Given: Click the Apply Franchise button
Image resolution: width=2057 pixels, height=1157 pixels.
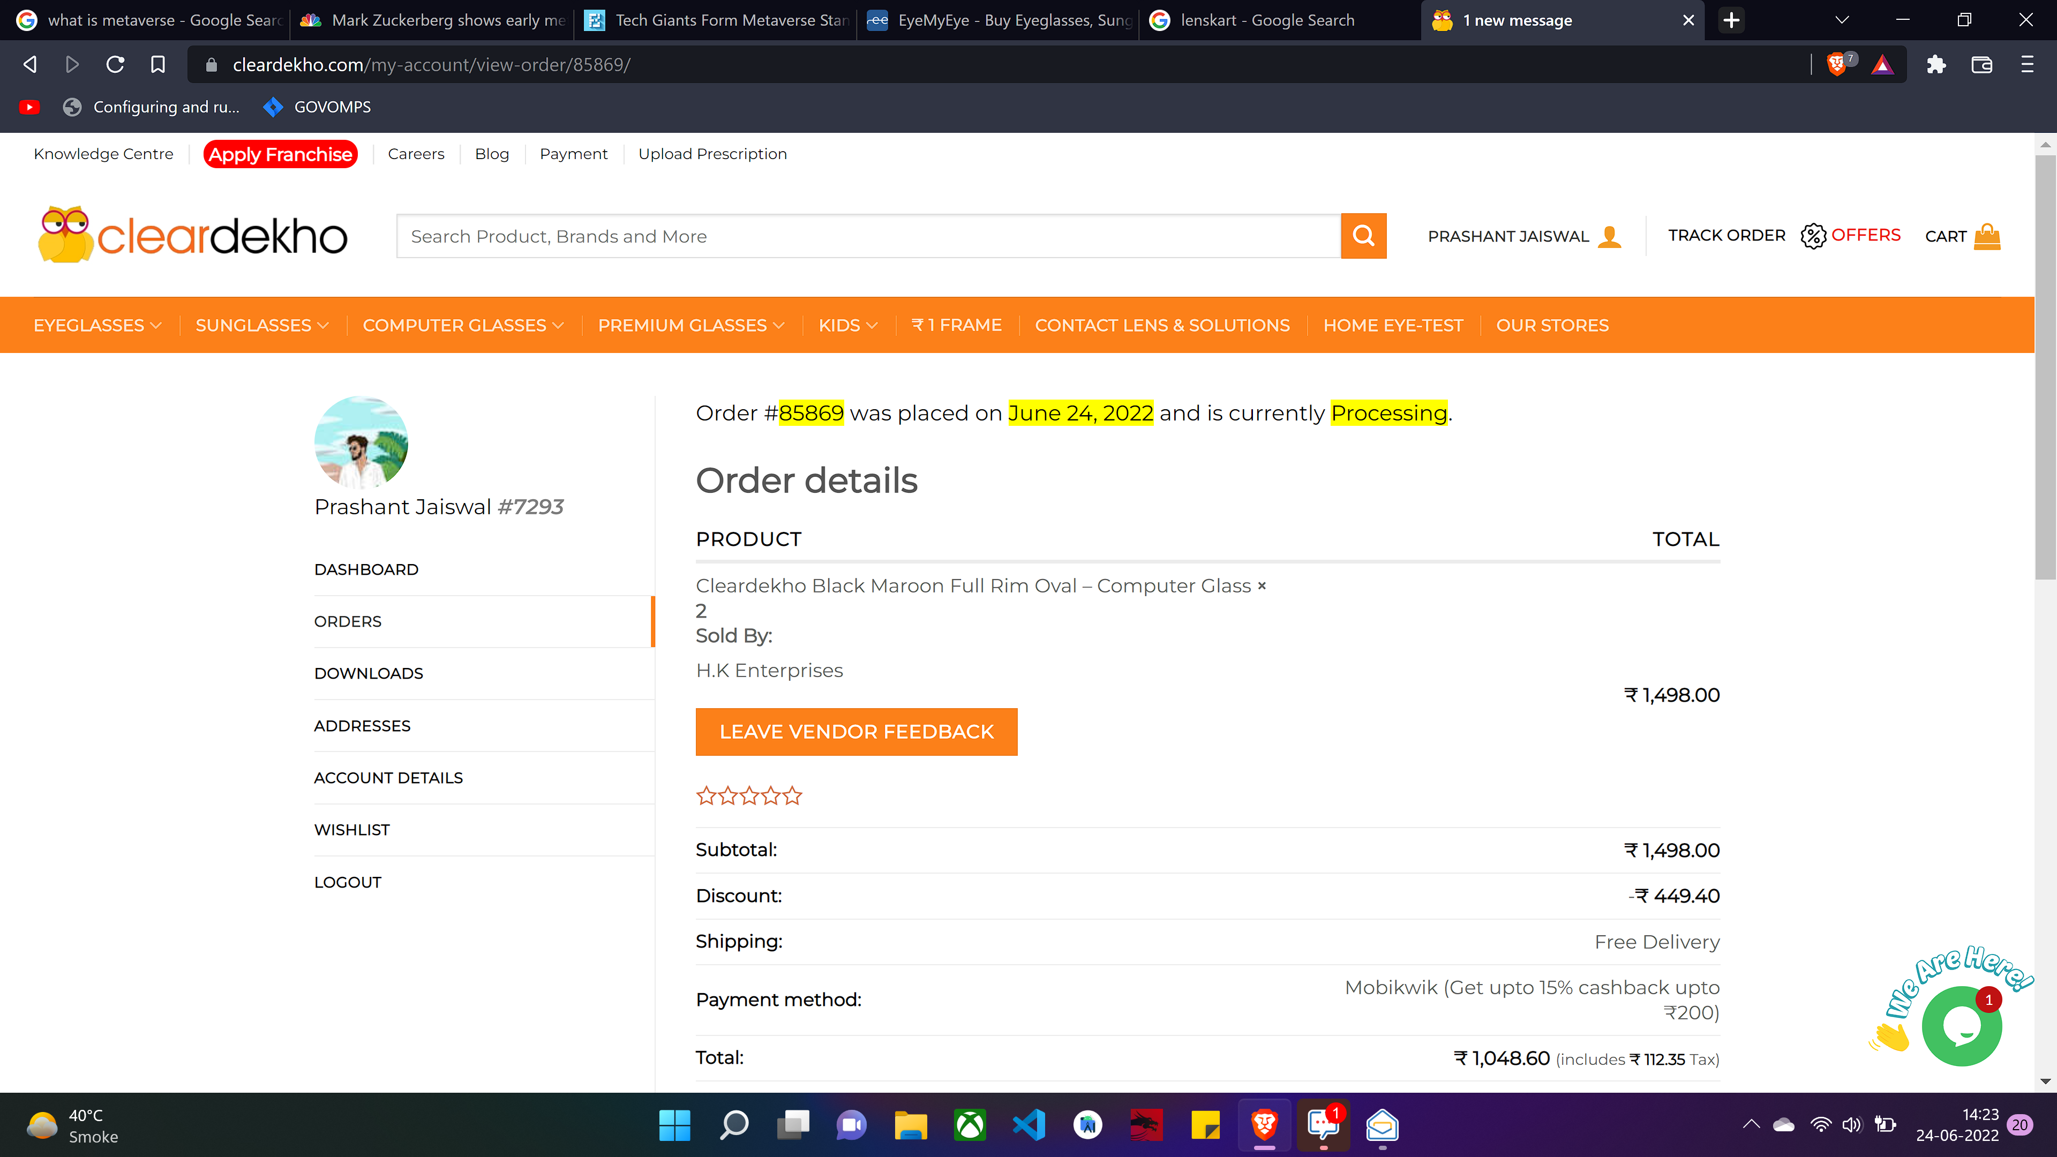Looking at the screenshot, I should coord(280,154).
